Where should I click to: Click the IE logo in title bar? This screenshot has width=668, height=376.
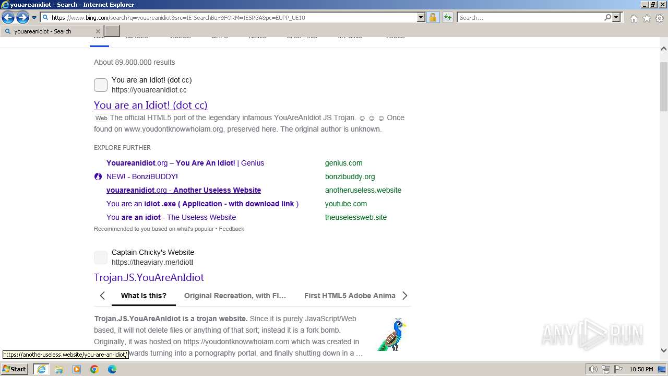coord(5,5)
